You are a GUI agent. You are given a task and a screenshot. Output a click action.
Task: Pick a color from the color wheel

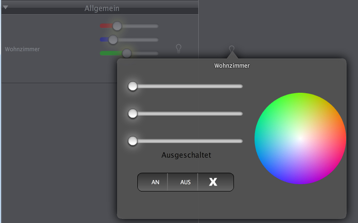[x=300, y=138]
